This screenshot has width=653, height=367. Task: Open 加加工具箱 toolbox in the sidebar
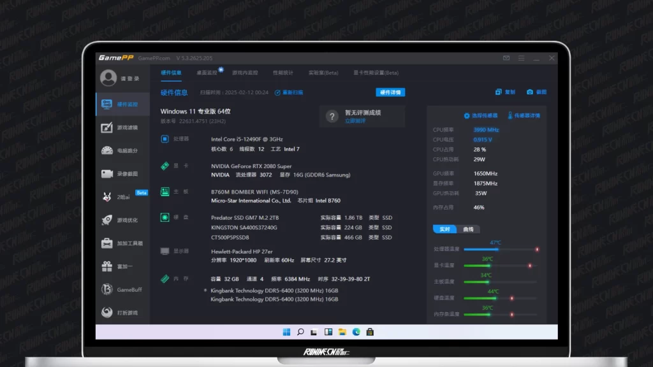coord(122,243)
